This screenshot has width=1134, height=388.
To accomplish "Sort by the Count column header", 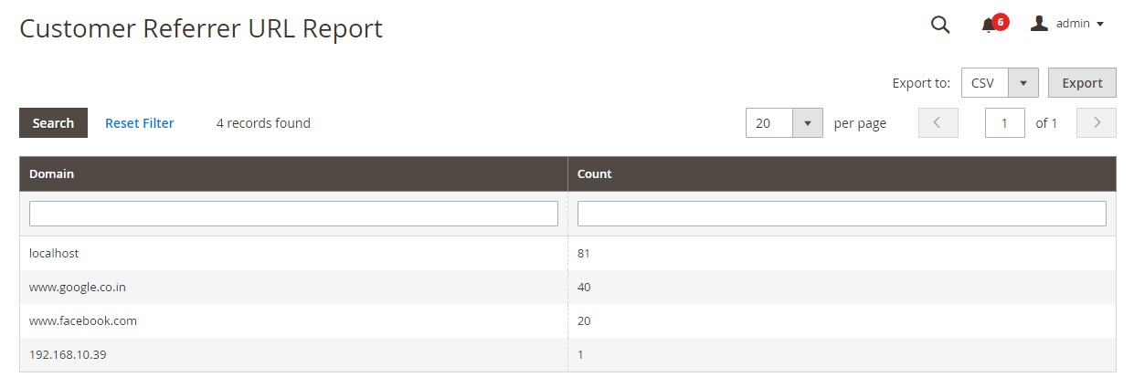I will [x=842, y=173].
